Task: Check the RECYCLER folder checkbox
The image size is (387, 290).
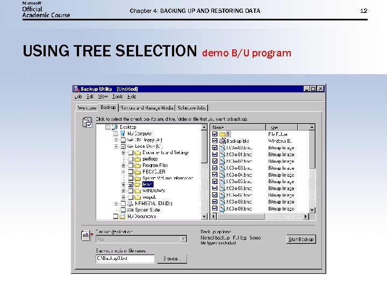Action: pyautogui.click(x=131, y=172)
